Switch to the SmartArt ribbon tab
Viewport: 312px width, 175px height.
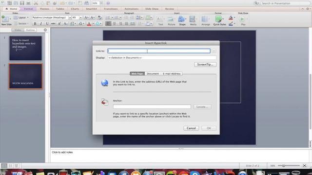tap(91, 9)
